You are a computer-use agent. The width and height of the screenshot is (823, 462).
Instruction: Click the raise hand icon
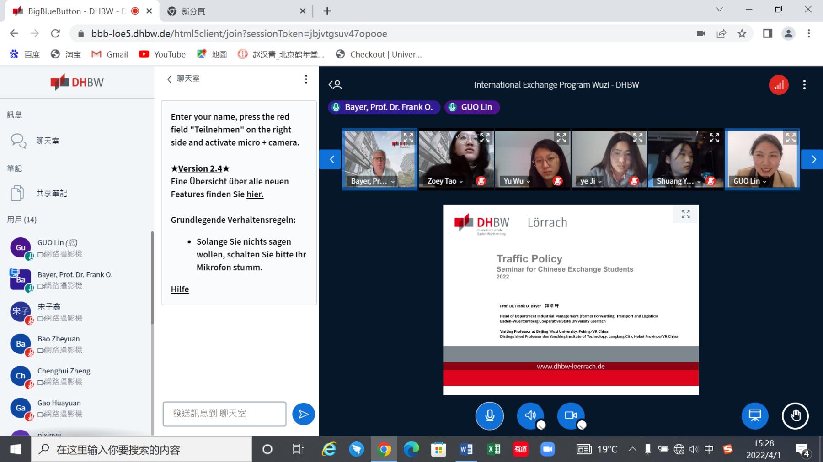pyautogui.click(x=795, y=416)
